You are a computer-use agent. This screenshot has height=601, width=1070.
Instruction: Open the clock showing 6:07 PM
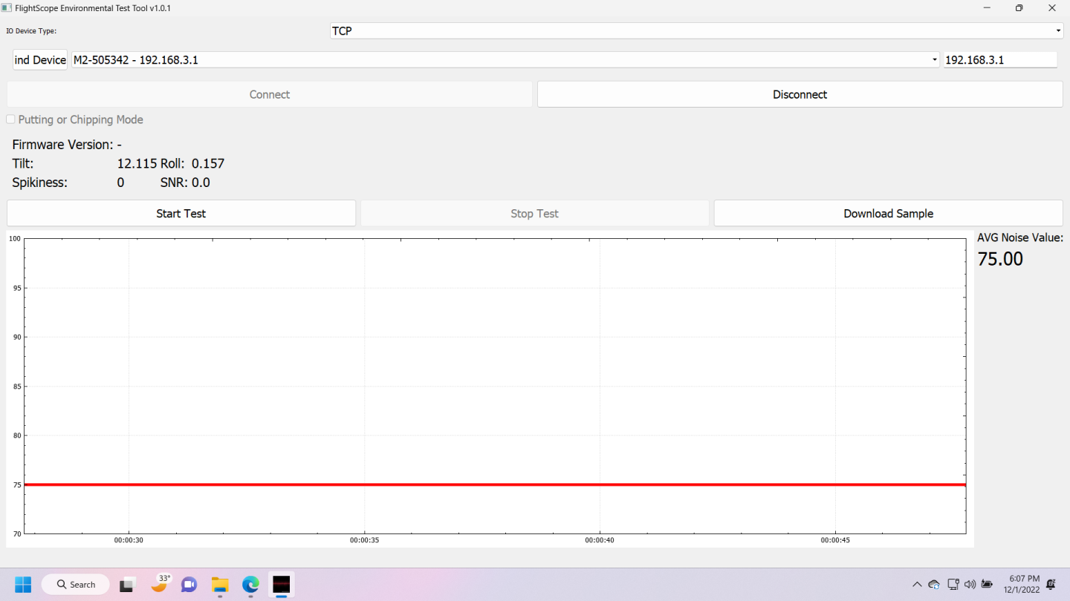pos(1024,585)
